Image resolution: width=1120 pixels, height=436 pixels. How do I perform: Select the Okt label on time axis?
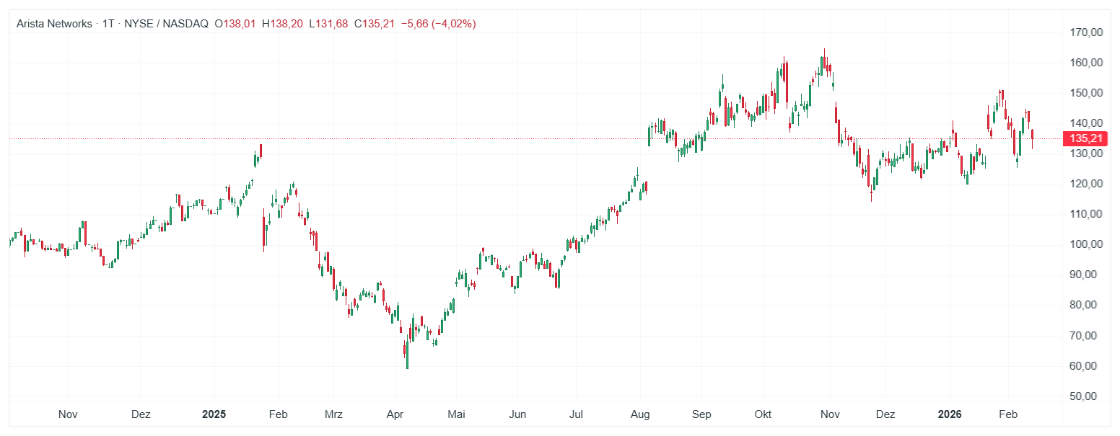tap(763, 414)
